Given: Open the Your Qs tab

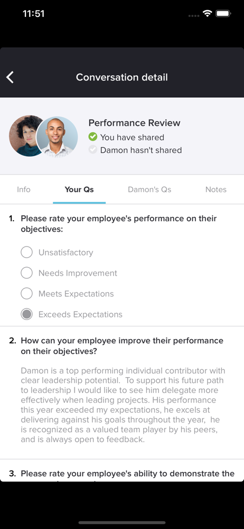Looking at the screenshot, I should (x=79, y=189).
